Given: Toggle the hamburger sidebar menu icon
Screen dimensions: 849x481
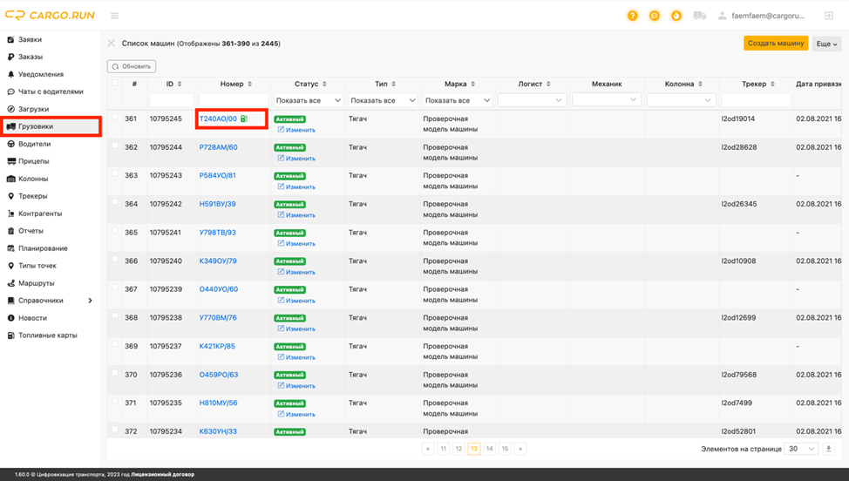Looking at the screenshot, I should pos(114,16).
